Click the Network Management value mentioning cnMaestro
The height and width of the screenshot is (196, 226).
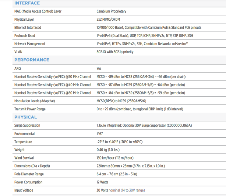point(142,44)
